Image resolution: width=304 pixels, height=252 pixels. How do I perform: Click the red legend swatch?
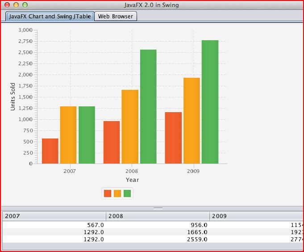[108, 193]
